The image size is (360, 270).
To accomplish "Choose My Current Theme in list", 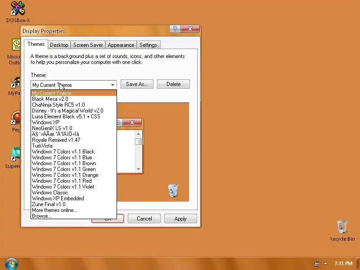I will point(74,93).
